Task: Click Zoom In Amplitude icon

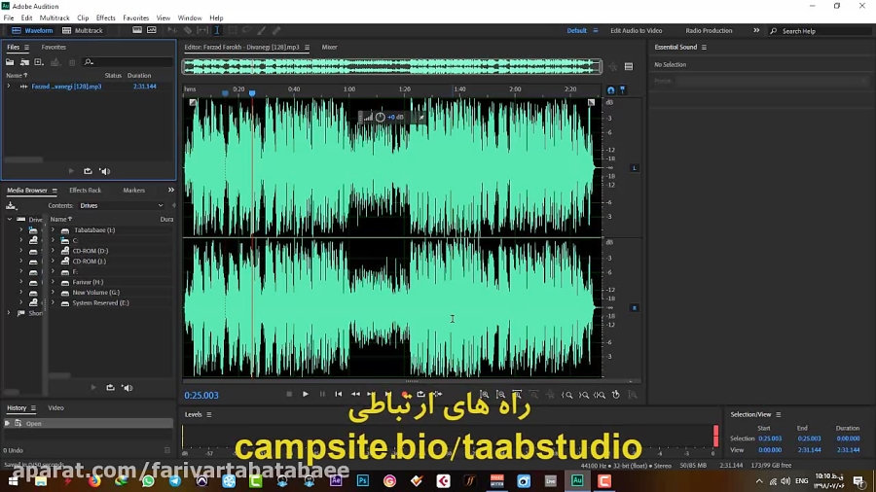Action: (485, 395)
